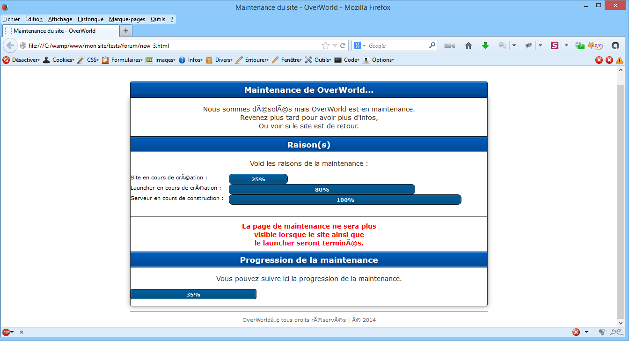Click the first red X error icon in Web Developer bar
This screenshot has width=629, height=341.
tap(599, 60)
